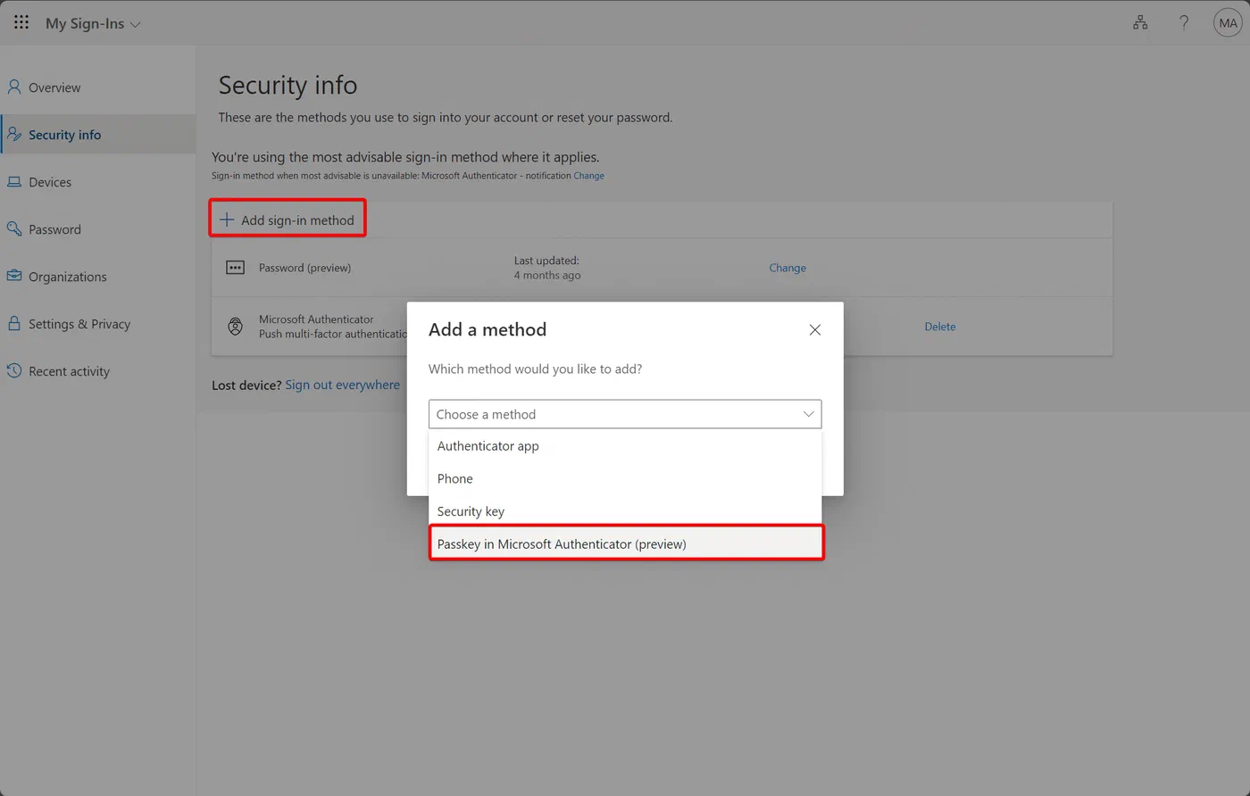1250x796 pixels.
Task: Click the Recent activity clock icon
Action: coord(14,370)
